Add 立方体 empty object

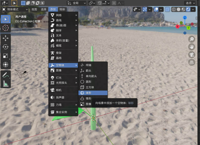(x=93, y=87)
